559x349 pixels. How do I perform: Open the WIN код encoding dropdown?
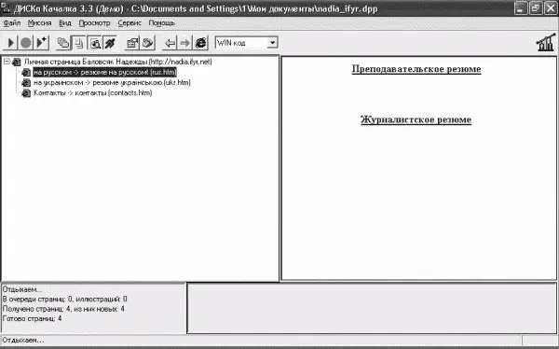272,43
